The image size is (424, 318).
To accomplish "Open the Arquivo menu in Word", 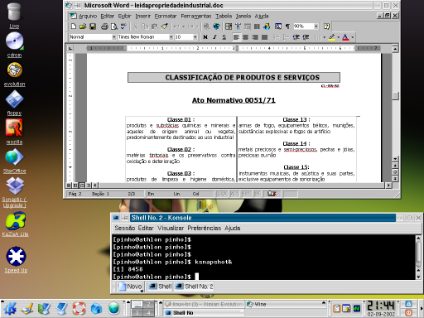I will coord(88,16).
